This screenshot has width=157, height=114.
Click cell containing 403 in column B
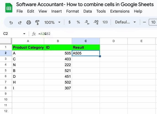58,59
